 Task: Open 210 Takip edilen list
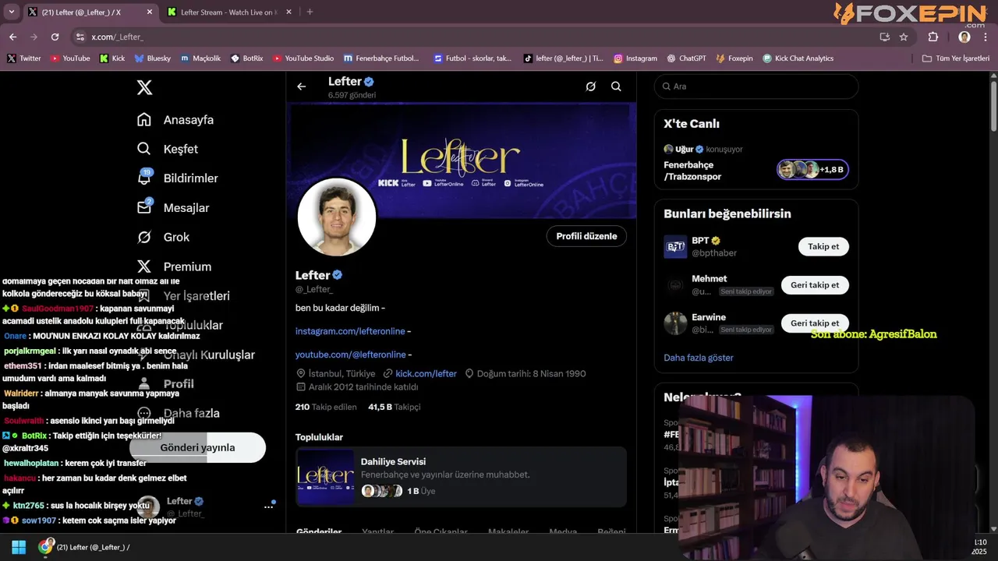[x=326, y=407]
